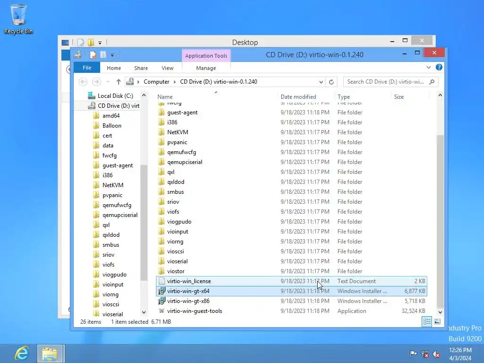Click the virtio-win-gt-x64 installer icon
This screenshot has height=363, width=484.
click(x=162, y=291)
